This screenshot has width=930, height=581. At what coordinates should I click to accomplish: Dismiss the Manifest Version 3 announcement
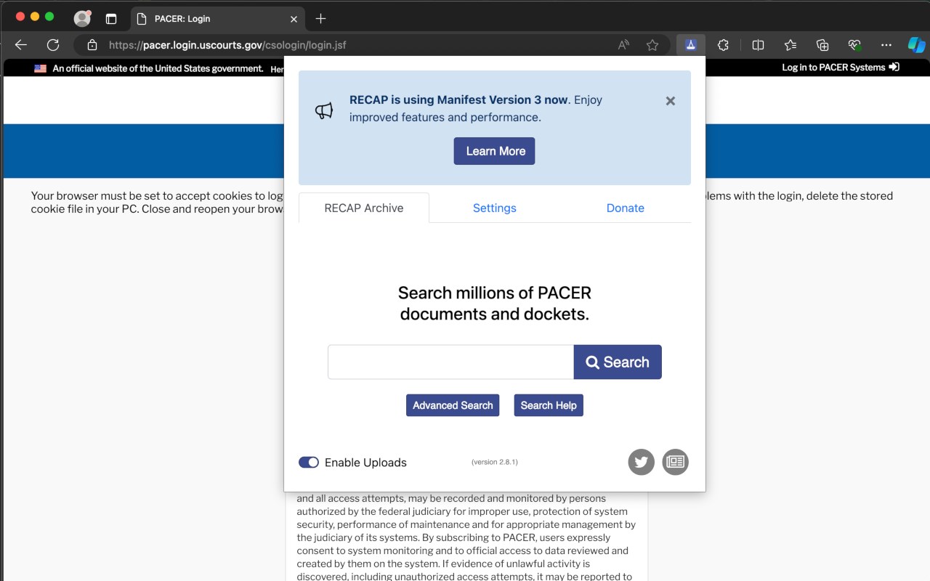pos(670,101)
